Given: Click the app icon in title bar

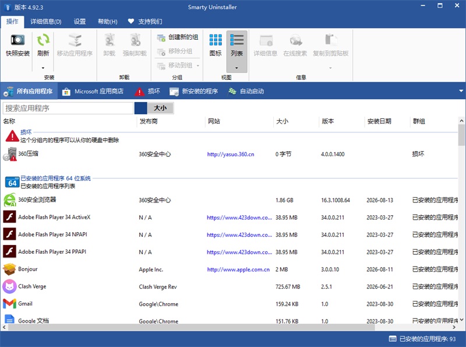Looking at the screenshot, I should tap(8, 7).
